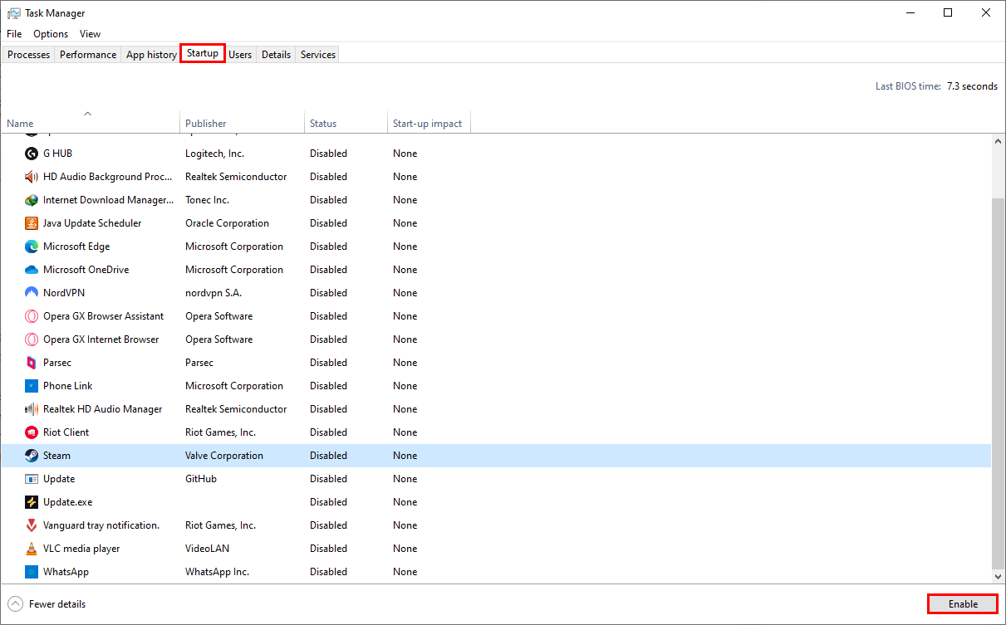Click Oracle Corporation publisher cell
1006x625 pixels.
coord(227,223)
